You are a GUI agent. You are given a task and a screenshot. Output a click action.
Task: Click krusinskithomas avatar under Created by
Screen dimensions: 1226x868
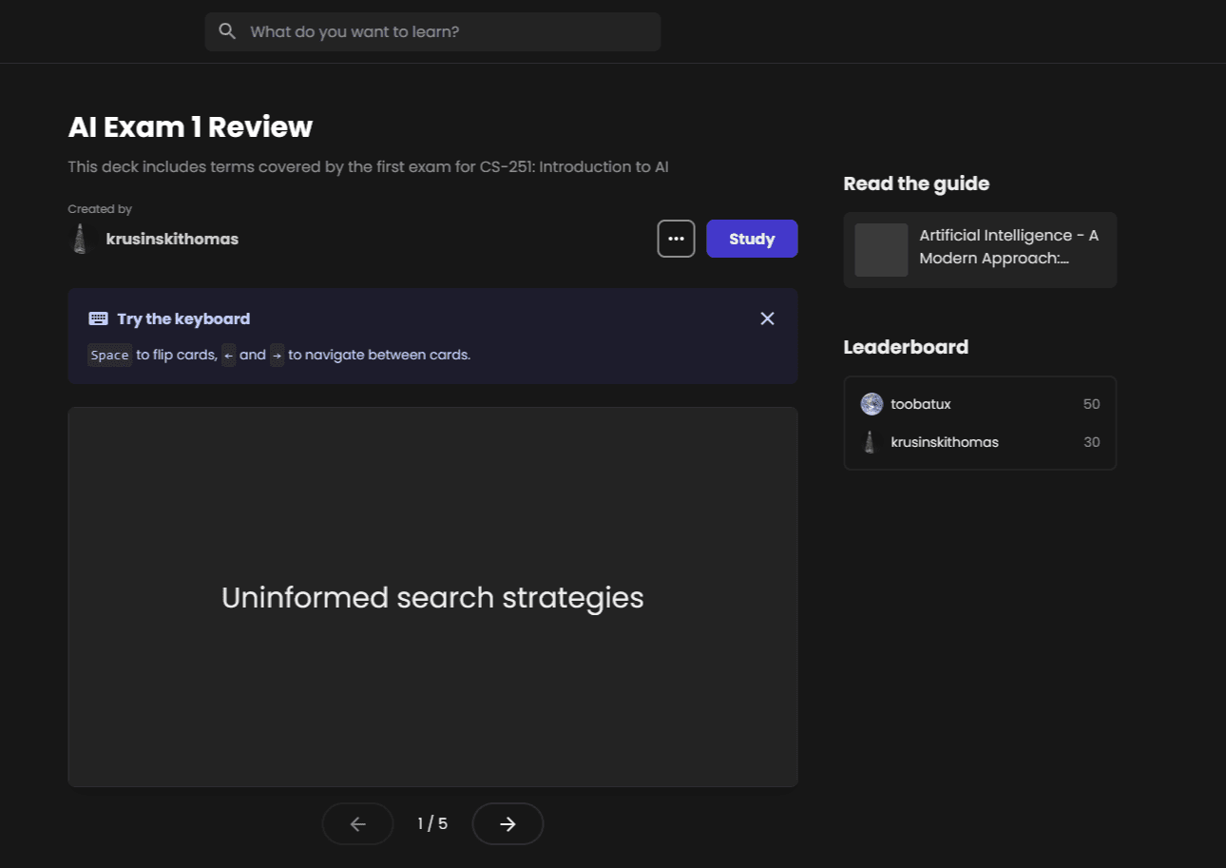(80, 239)
